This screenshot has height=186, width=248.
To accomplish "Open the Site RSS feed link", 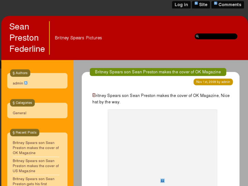I will [201, 5].
